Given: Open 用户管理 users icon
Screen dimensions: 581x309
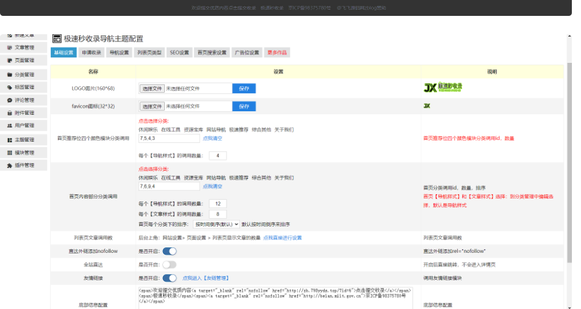Looking at the screenshot, I should pyautogui.click(x=10, y=126).
